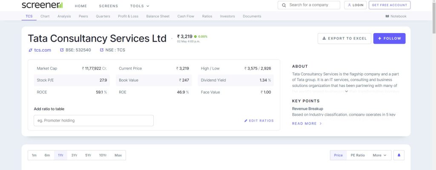Select 6m chart range
436x170 pixels.
47,155
